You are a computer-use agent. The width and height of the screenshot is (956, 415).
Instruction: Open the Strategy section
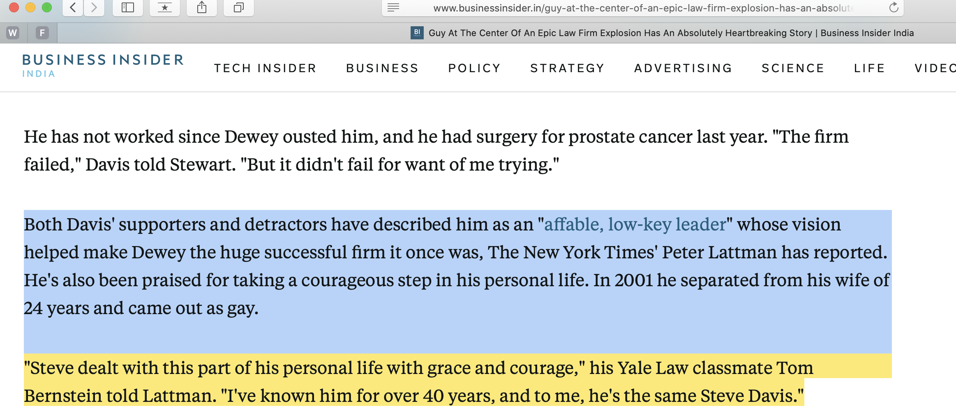567,68
